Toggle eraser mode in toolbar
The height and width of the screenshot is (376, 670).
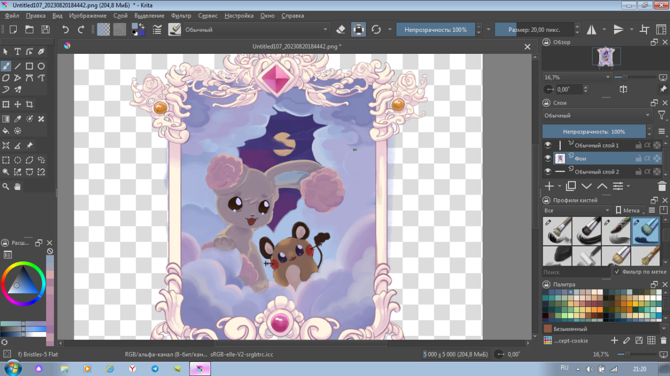pos(341,29)
